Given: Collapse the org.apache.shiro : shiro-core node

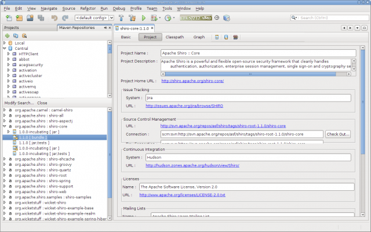Looking at the screenshot, I should (4, 126).
